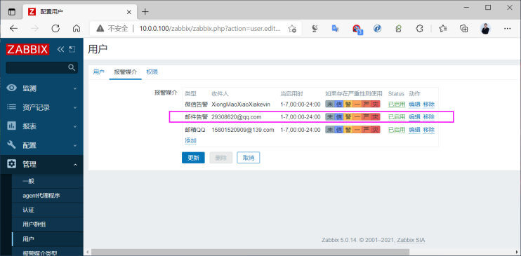Click the address bar URL
Image resolution: width=521 pixels, height=256 pixels.
click(x=210, y=29)
